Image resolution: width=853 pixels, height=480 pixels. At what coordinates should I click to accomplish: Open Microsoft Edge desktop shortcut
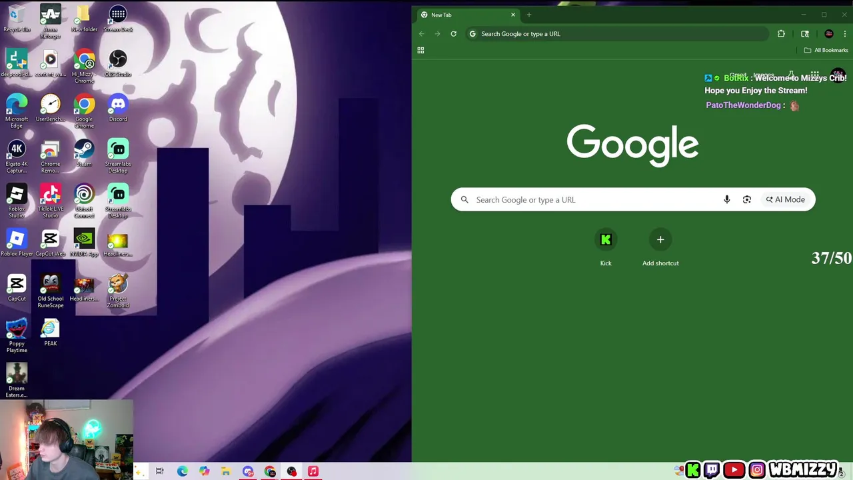pyautogui.click(x=17, y=111)
